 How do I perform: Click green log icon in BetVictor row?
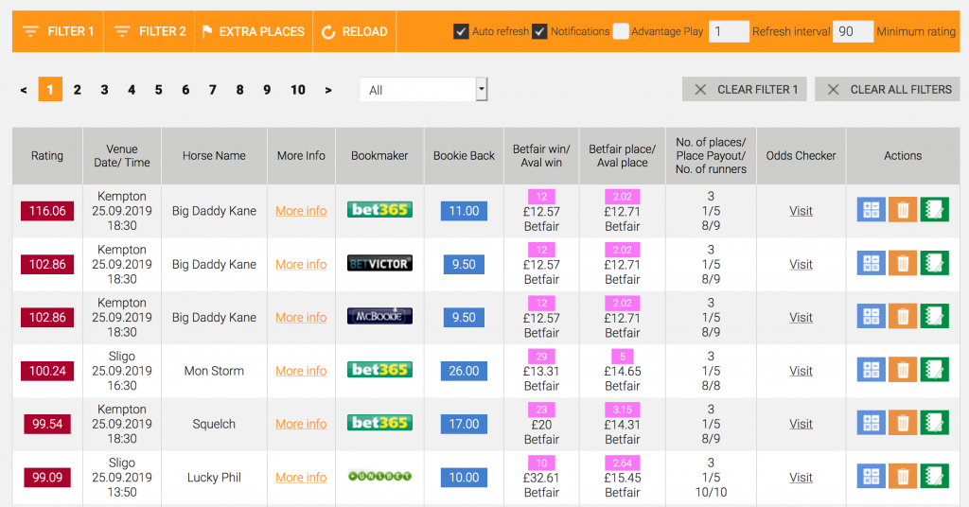point(934,264)
